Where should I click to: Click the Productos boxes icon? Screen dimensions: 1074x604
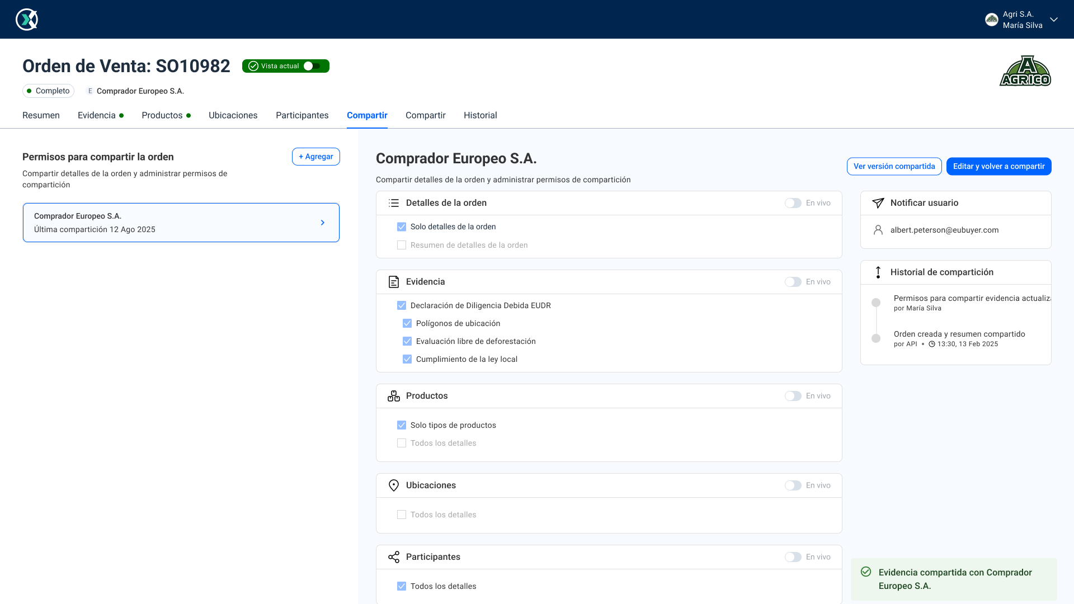pyautogui.click(x=394, y=396)
